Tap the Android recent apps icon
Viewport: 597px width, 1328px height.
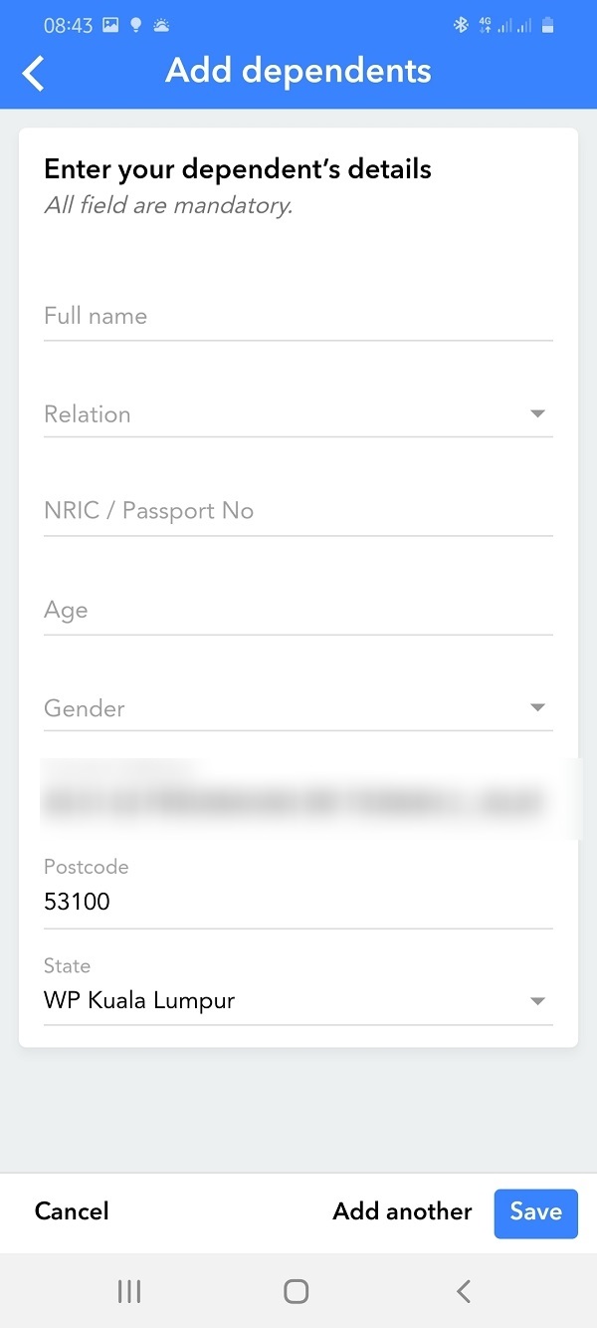pos(129,1291)
